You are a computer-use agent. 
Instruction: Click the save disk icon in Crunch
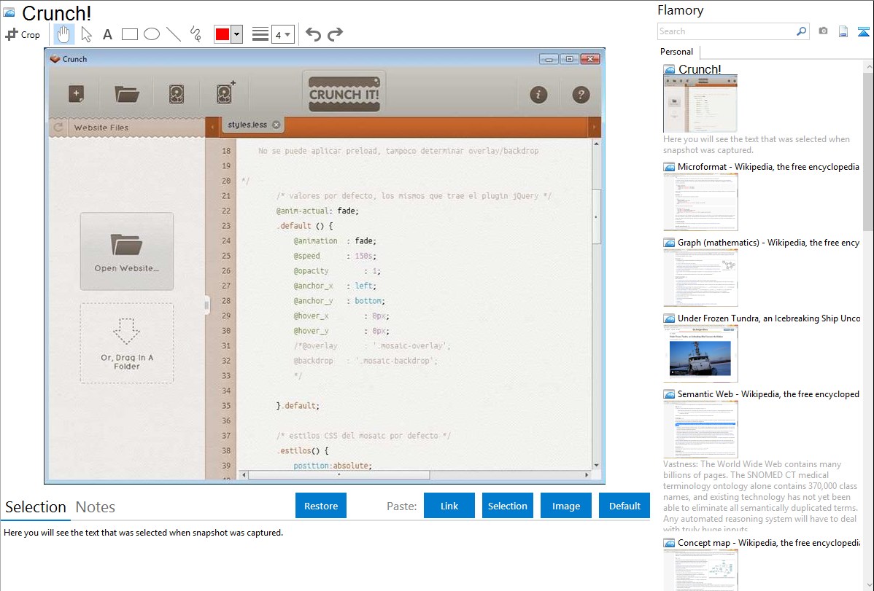coord(176,94)
